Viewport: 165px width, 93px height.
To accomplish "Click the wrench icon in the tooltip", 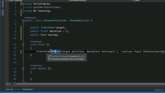I will tap(49, 56).
